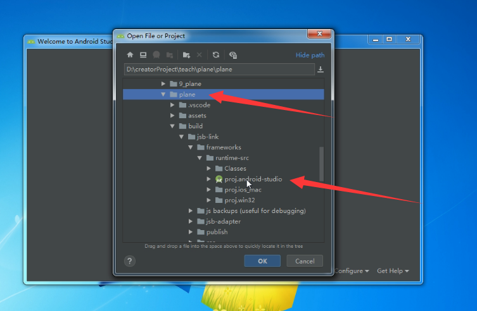Click Hide path link
477x311 pixels.
(x=310, y=55)
